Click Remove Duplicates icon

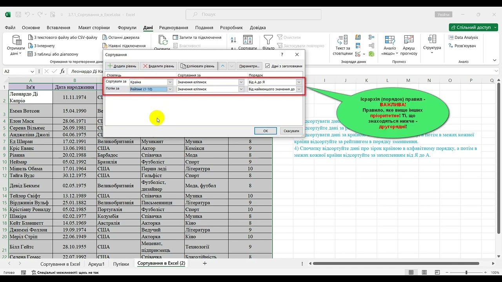[359, 46]
